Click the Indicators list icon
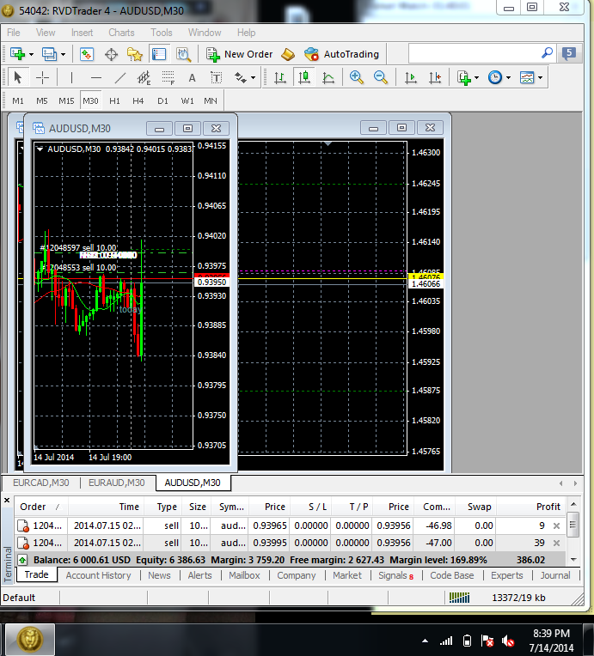 click(463, 78)
